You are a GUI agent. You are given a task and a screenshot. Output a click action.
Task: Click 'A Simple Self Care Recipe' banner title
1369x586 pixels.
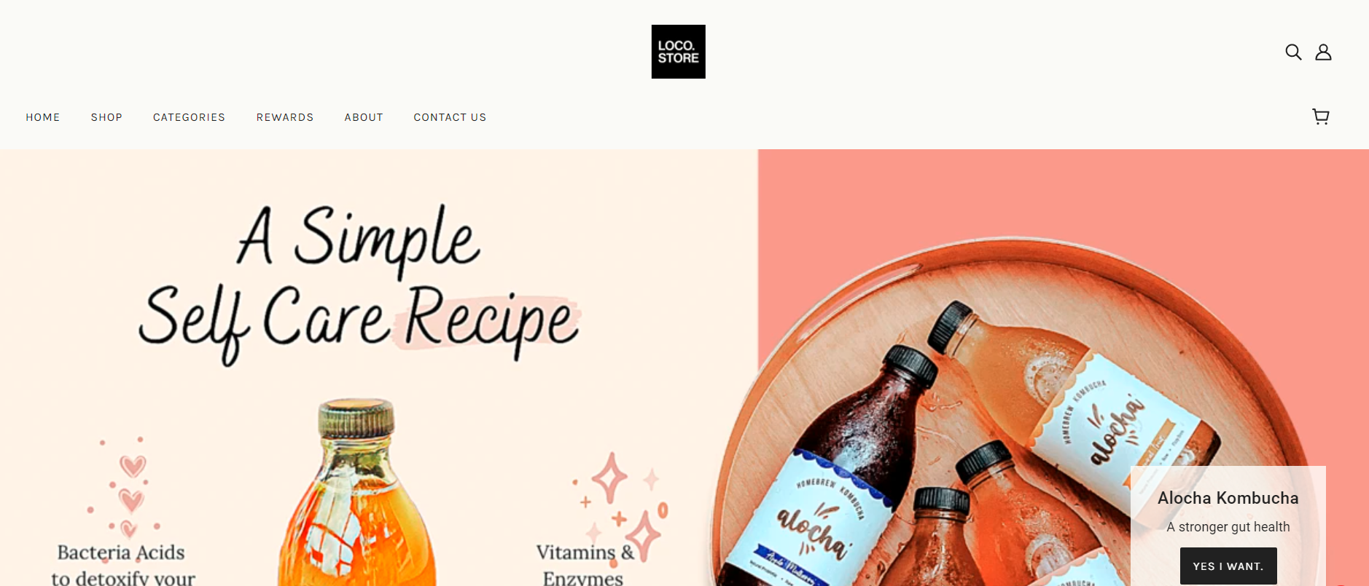click(x=359, y=284)
